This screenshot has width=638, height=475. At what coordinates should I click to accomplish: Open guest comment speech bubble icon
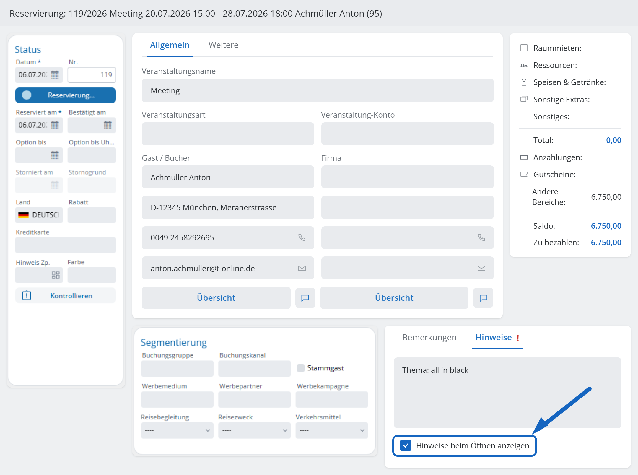coord(305,298)
